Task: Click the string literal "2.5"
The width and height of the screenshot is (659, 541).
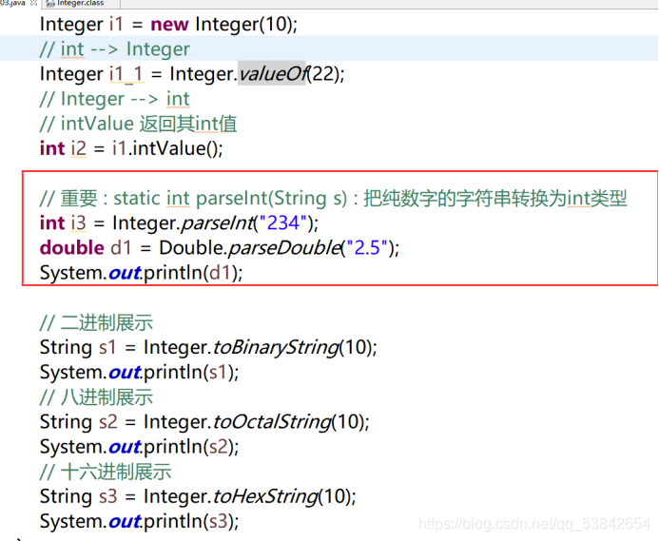Action: pos(366,247)
